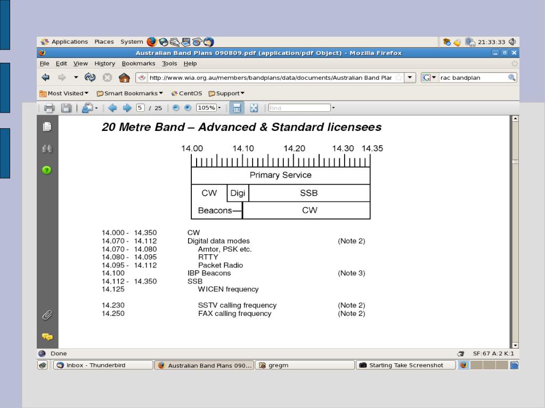The width and height of the screenshot is (545, 408).
Task: Open the Bookmarks menu
Action: (139, 63)
